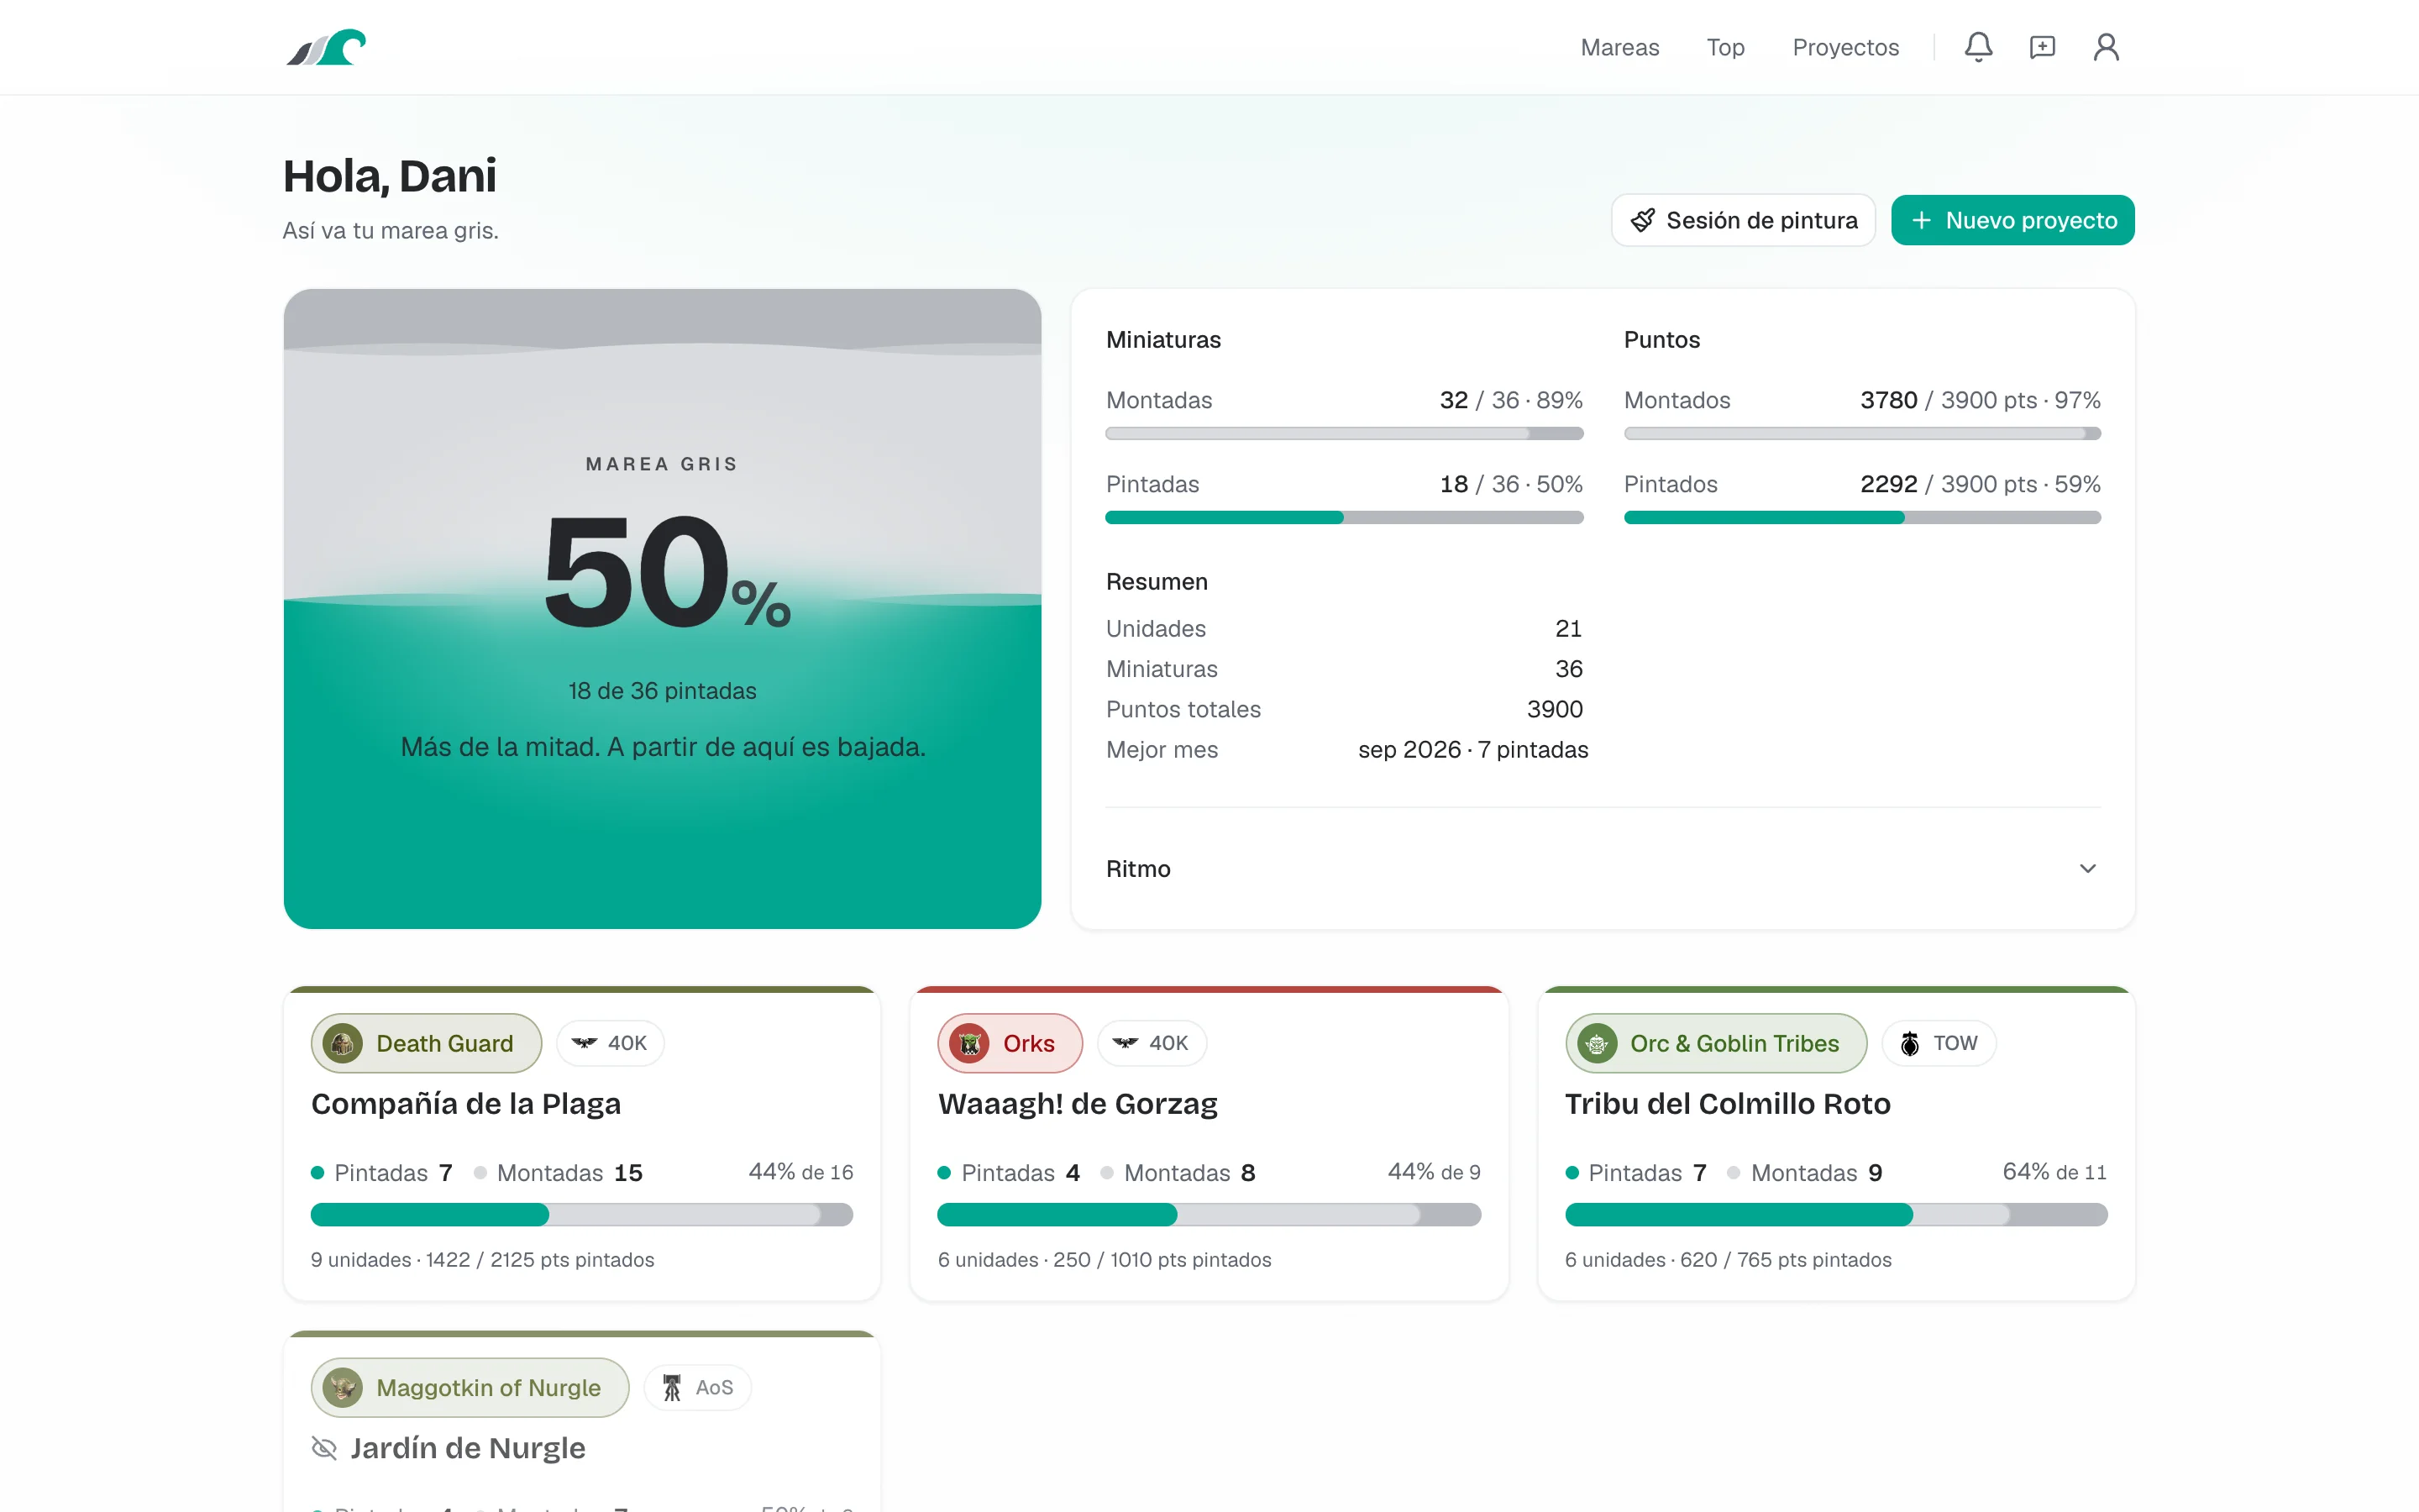The image size is (2419, 1512).
Task: Click the Miniaturas Montadas progress bar
Action: [x=1345, y=433]
